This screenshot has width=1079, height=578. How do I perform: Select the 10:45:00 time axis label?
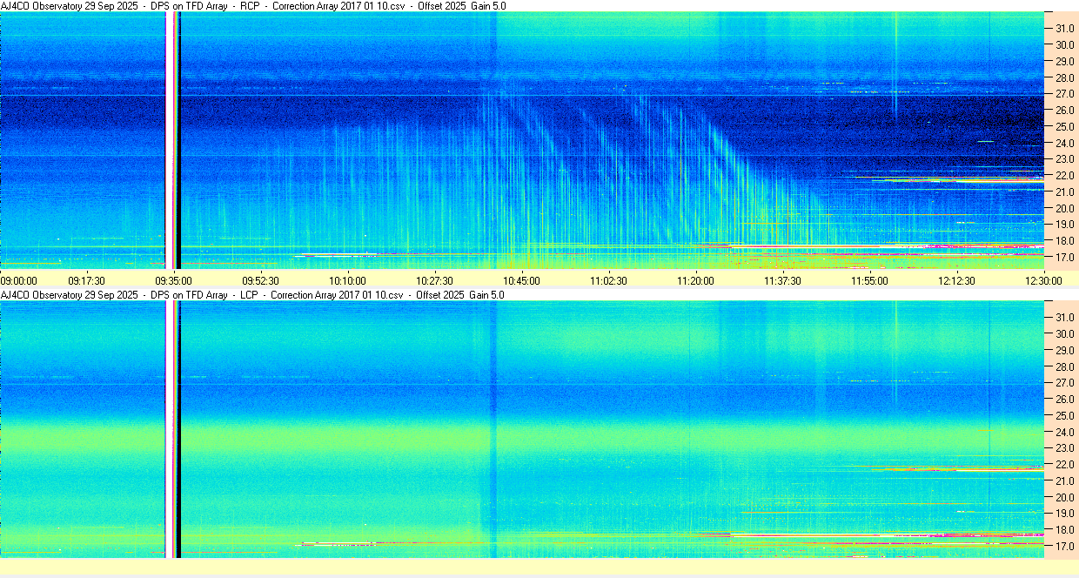(521, 280)
